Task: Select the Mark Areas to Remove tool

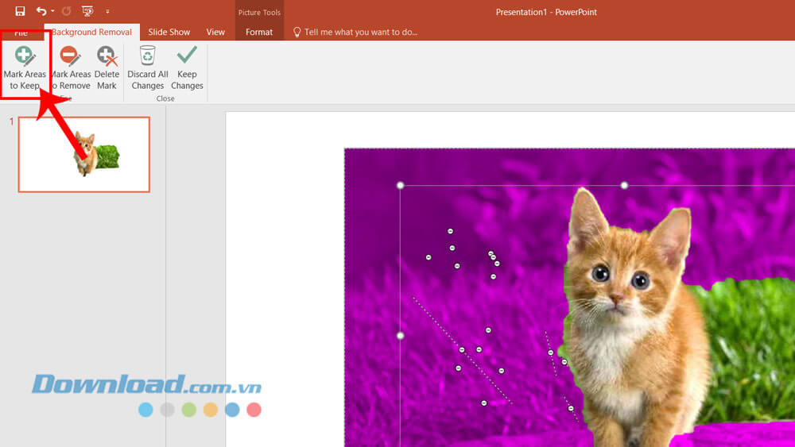Action: tap(70, 67)
